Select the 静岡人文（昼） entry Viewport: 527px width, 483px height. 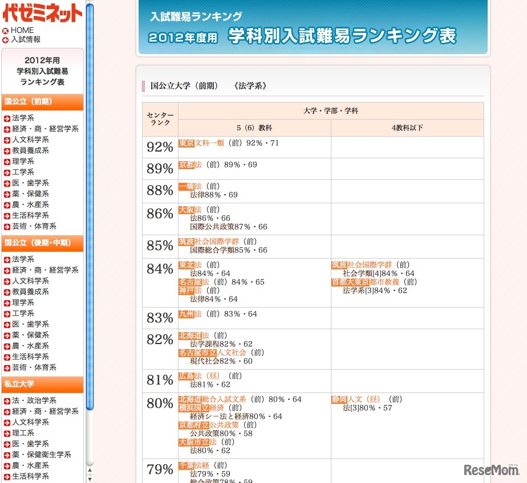point(355,399)
